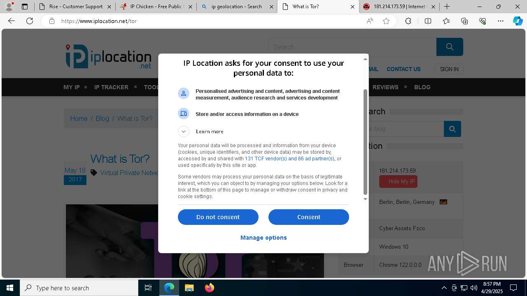
Task: Open Microsoft Edge from the taskbar
Action: 169,288
